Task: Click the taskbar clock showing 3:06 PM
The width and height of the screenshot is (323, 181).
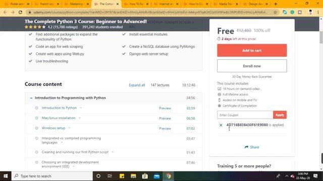Action: (x=303, y=176)
